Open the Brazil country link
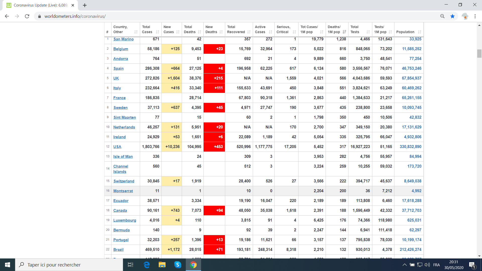Viewport: 482px width, 271px height. point(118,250)
